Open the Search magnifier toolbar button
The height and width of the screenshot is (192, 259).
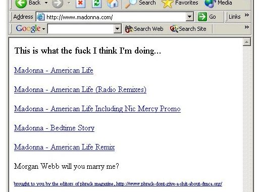pyautogui.click(x=140, y=3)
